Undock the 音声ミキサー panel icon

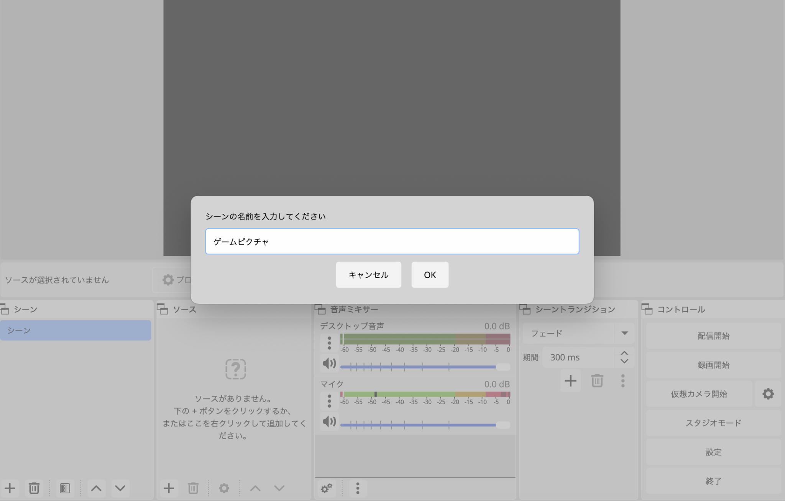point(320,309)
